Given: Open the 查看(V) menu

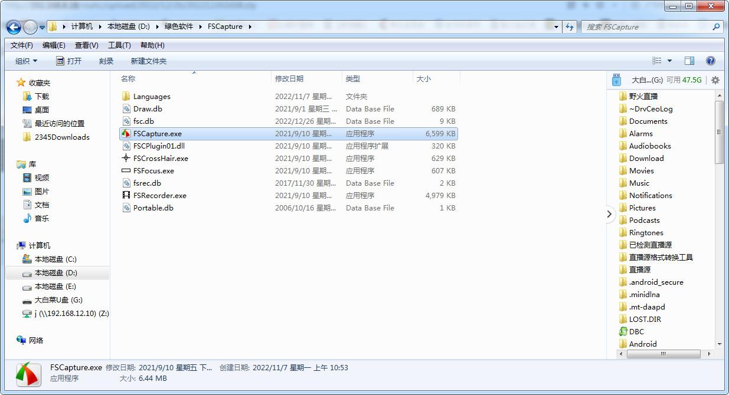Looking at the screenshot, I should pyautogui.click(x=87, y=45).
